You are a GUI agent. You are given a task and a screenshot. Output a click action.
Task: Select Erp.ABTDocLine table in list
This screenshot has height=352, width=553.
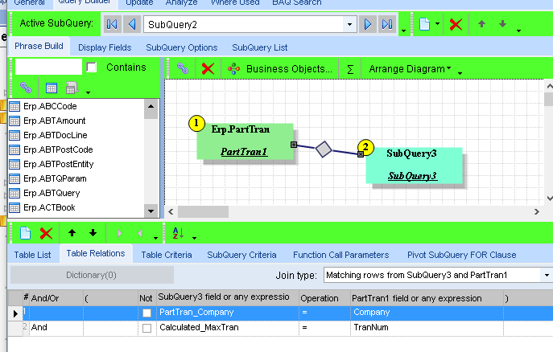click(55, 135)
